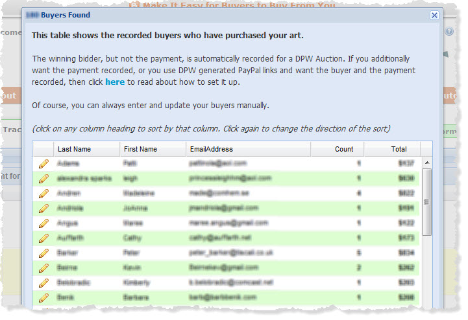Viewport: 468px width, 320px height.
Task: Click the scrollbar up arrow in buyers table
Action: click(x=427, y=163)
